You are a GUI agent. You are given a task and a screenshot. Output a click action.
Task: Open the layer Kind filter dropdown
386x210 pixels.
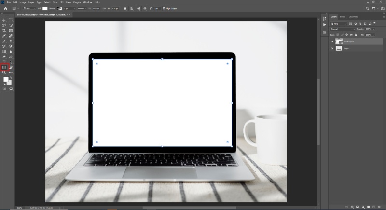tap(339, 24)
